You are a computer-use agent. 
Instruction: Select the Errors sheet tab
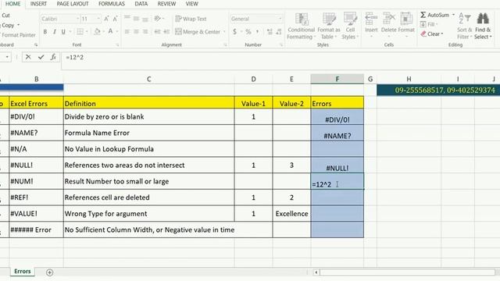point(23,271)
